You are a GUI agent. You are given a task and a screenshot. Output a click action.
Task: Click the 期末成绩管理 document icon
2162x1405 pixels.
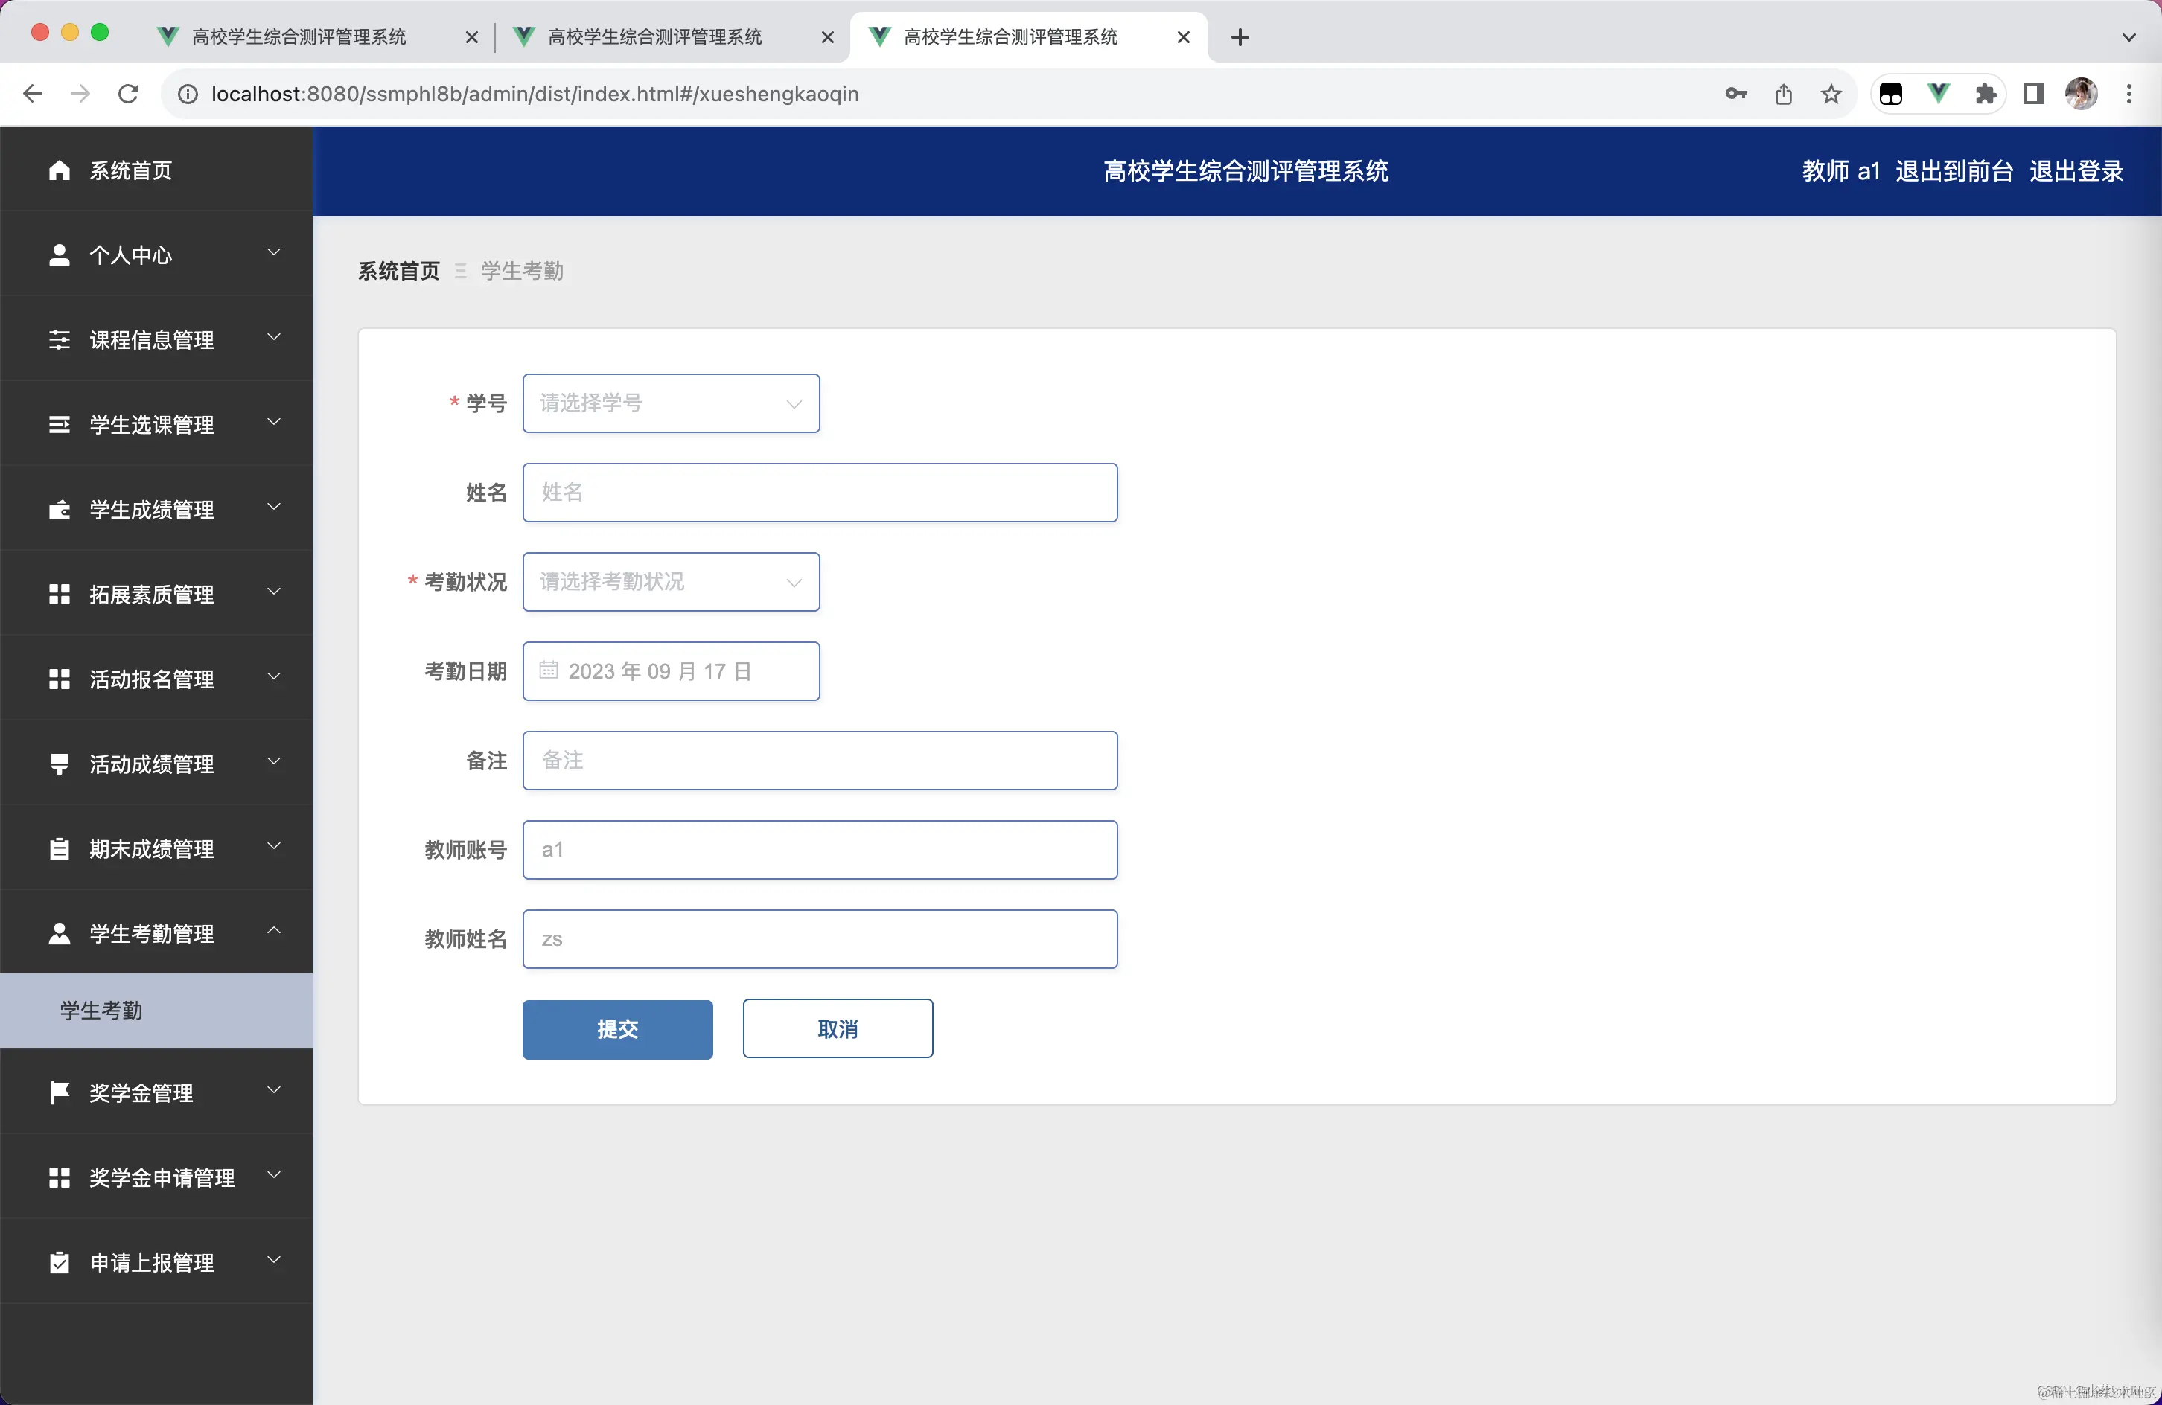pyautogui.click(x=59, y=848)
